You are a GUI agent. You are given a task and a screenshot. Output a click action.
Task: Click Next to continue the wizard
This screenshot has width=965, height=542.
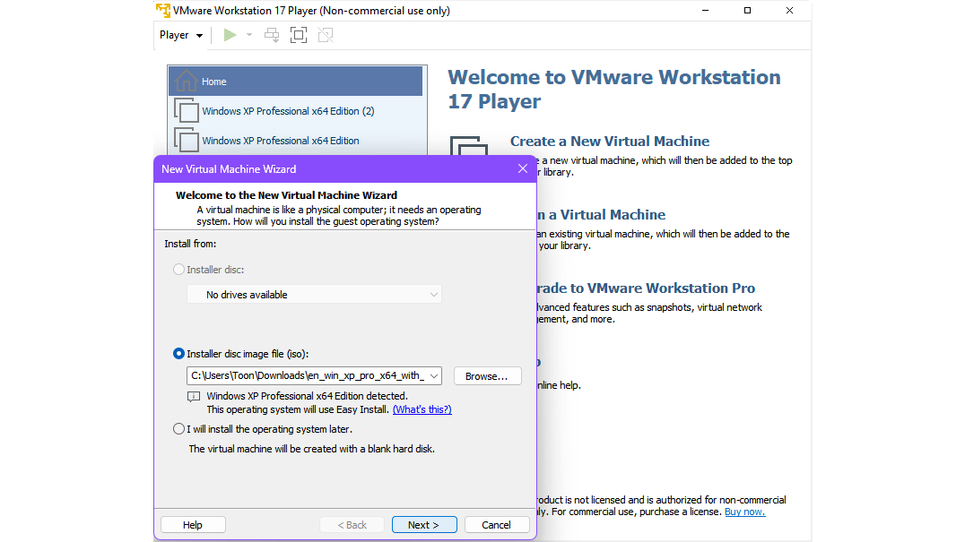point(424,525)
